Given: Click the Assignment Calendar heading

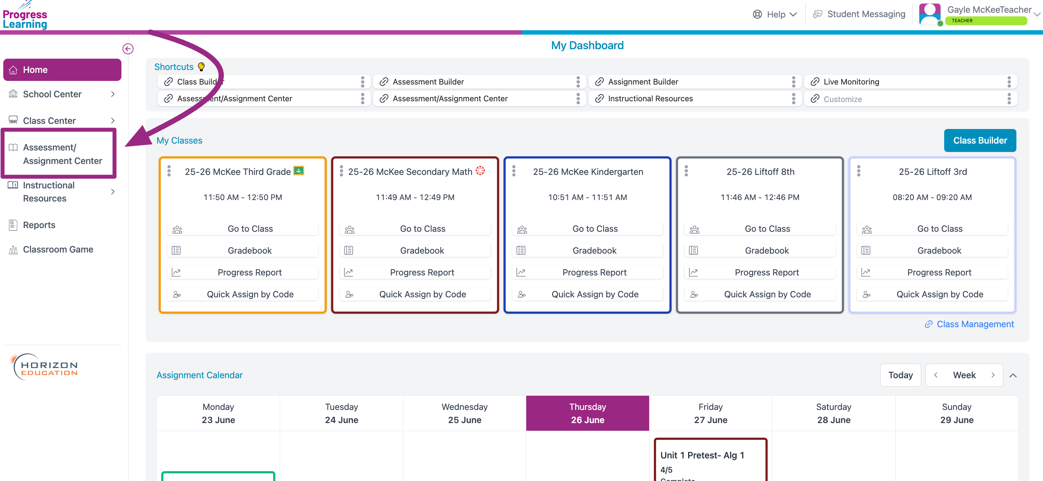Looking at the screenshot, I should [199, 375].
